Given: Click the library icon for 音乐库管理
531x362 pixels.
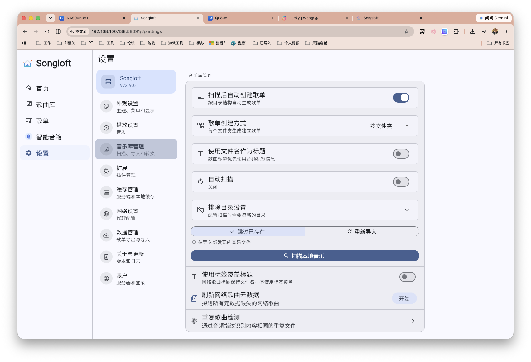Looking at the screenshot, I should 106,149.
